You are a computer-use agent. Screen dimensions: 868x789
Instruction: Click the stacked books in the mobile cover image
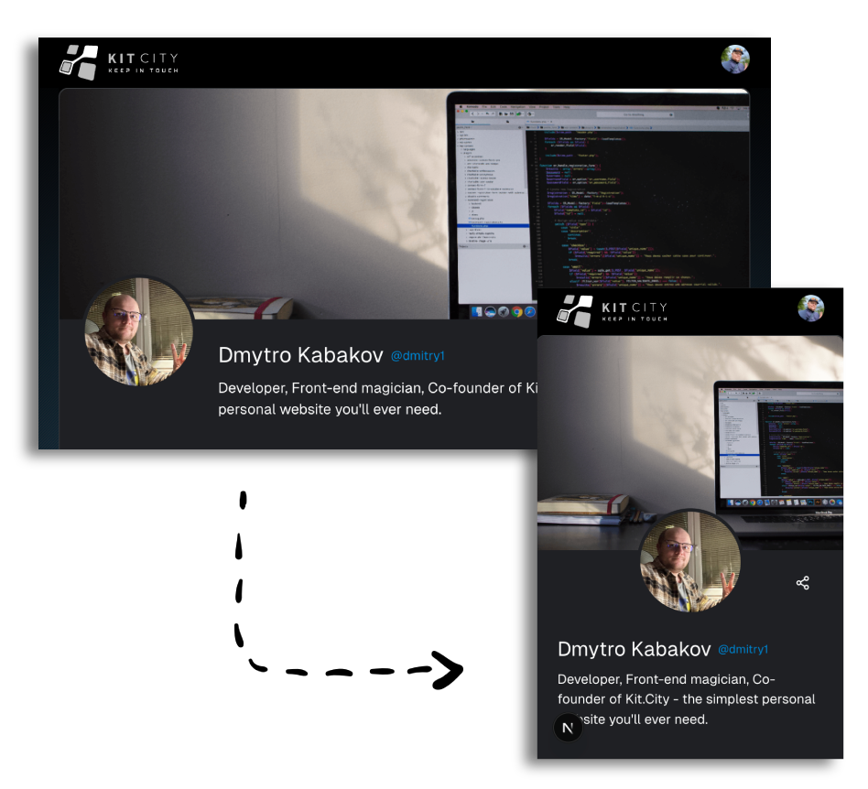click(x=582, y=509)
